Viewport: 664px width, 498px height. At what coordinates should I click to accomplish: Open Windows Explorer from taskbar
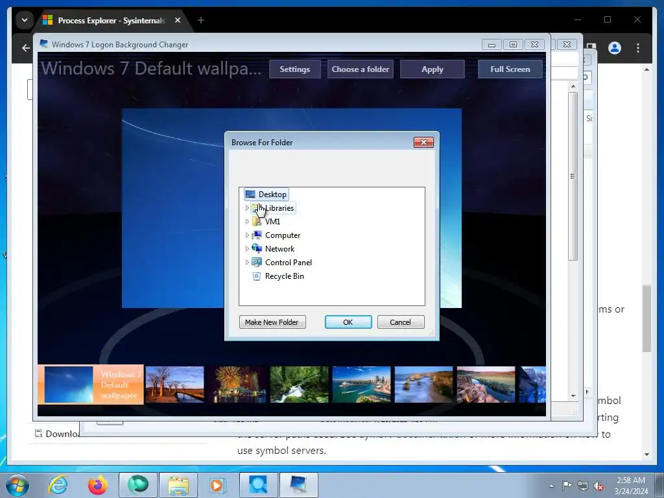[x=178, y=485]
